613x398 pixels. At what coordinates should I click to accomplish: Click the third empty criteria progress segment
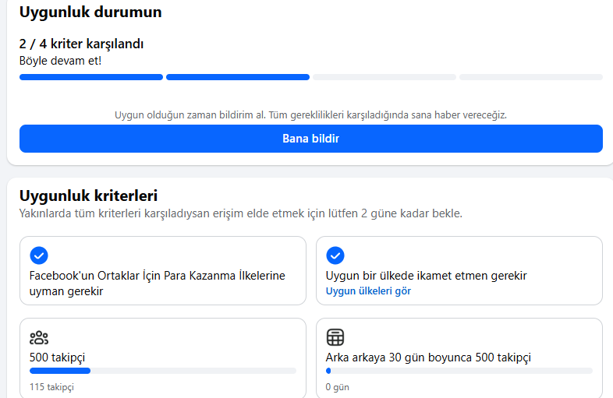pyautogui.click(x=384, y=77)
